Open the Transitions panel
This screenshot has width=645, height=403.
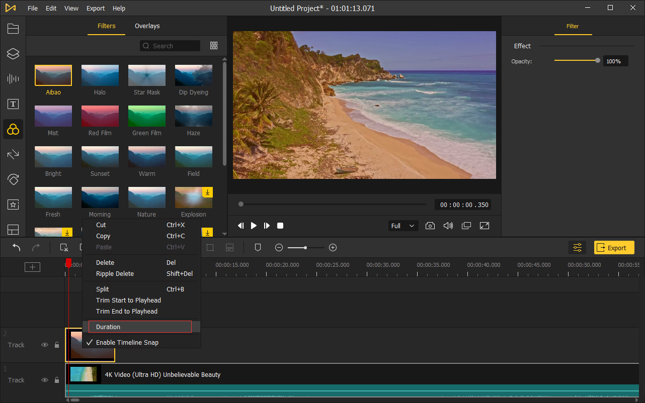13,154
